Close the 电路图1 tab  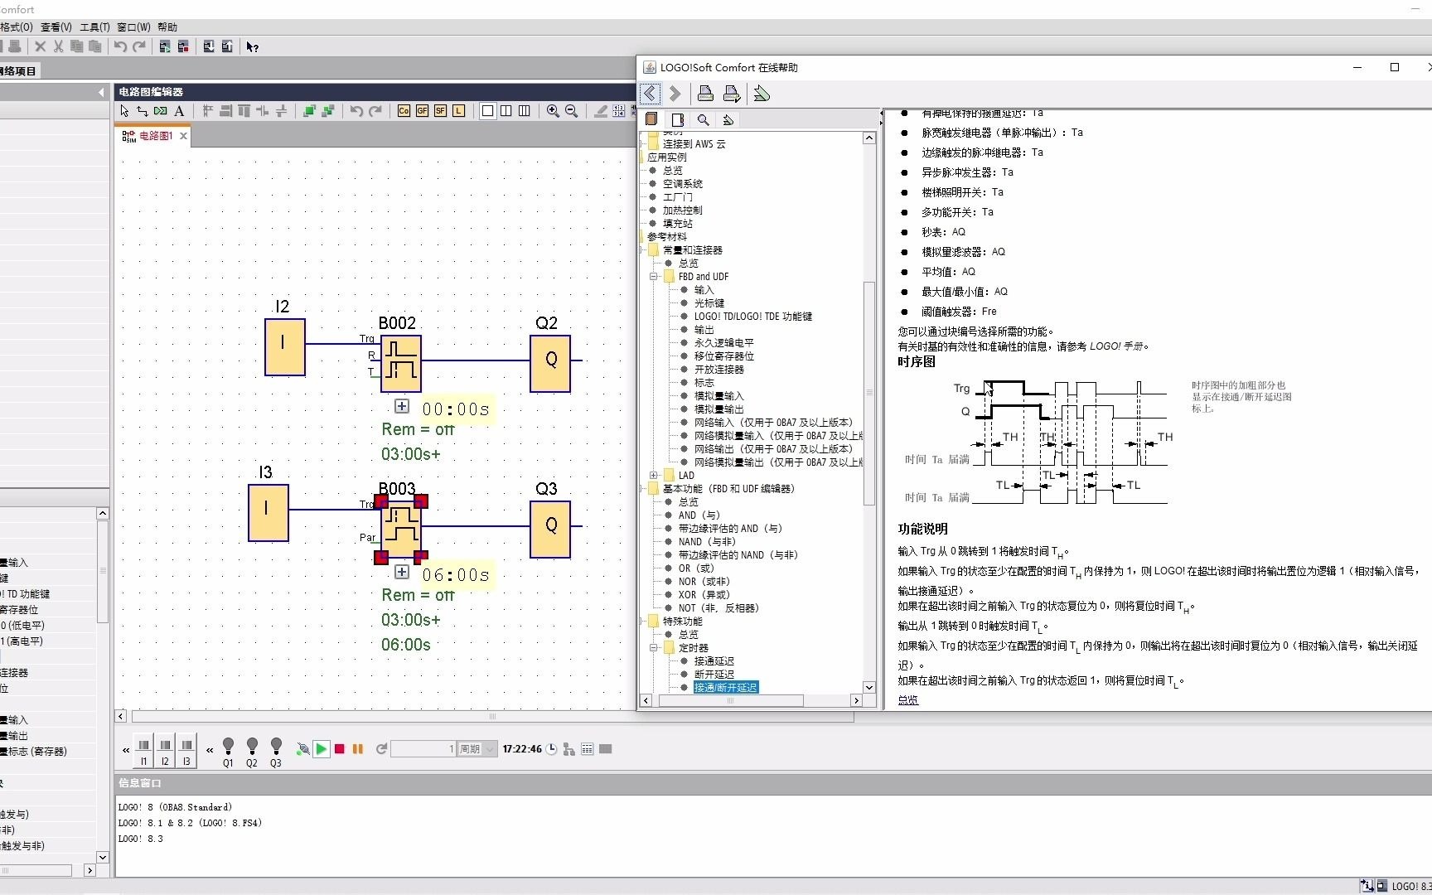click(x=184, y=136)
